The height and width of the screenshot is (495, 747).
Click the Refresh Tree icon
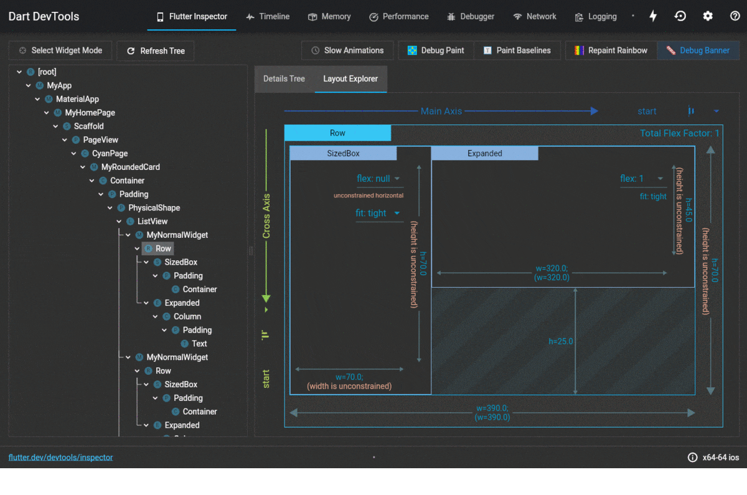[x=129, y=50]
